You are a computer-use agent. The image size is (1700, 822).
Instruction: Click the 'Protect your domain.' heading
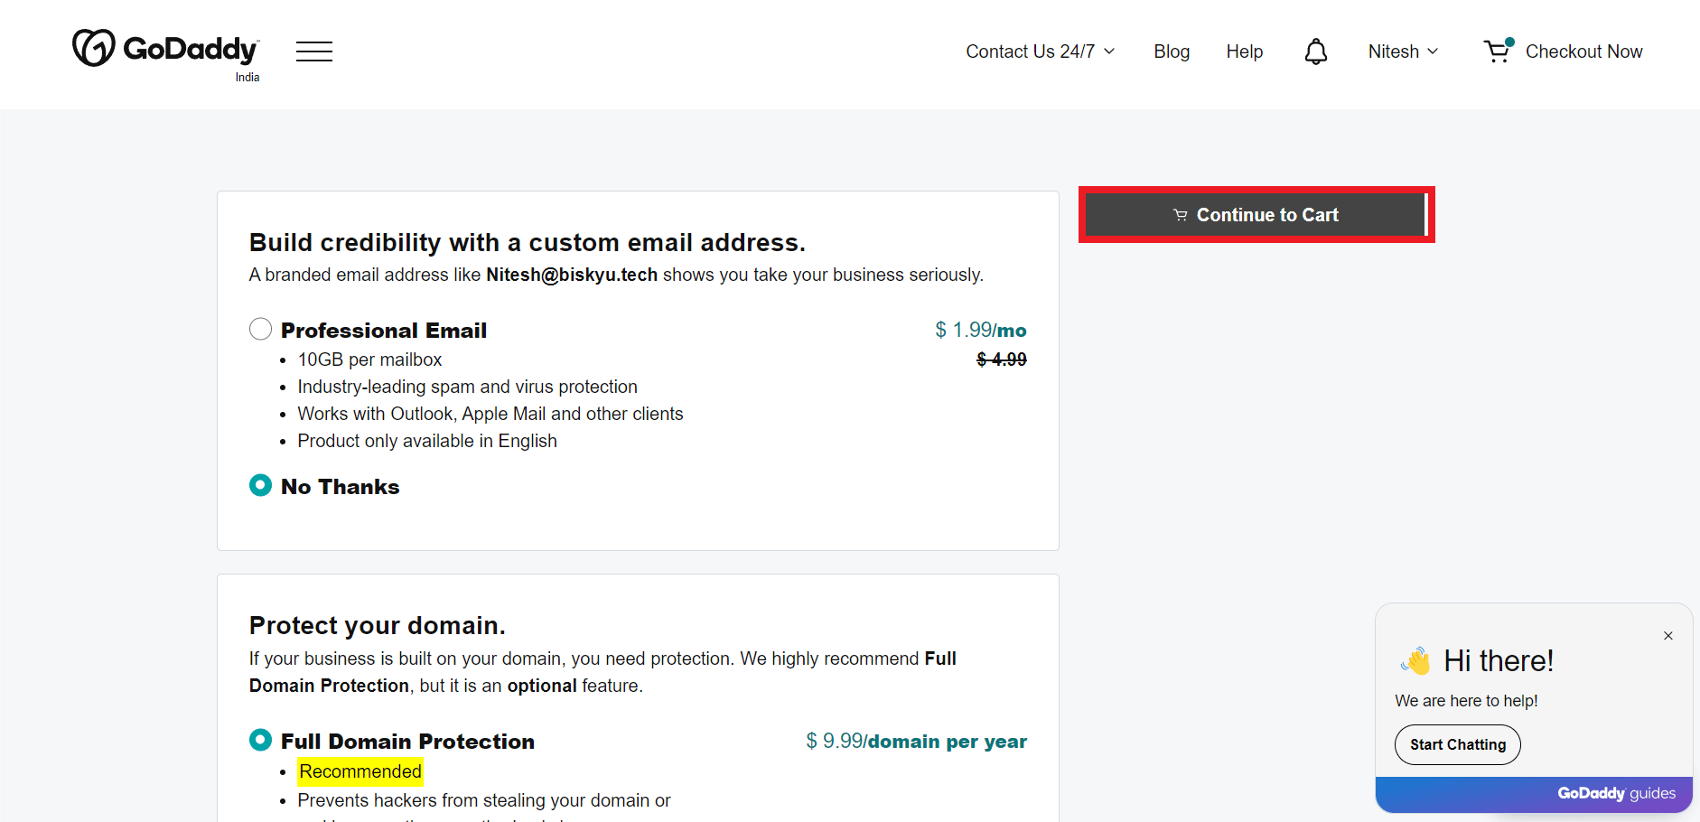pos(378,625)
